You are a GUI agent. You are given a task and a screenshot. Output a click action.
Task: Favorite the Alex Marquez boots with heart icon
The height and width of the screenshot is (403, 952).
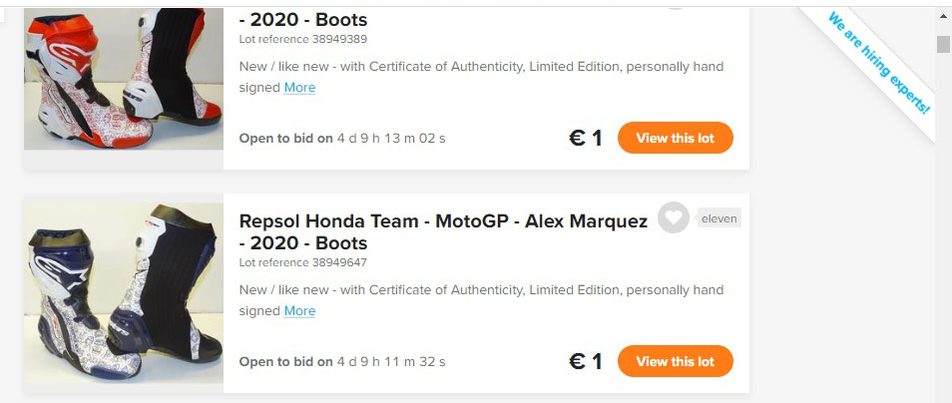674,217
